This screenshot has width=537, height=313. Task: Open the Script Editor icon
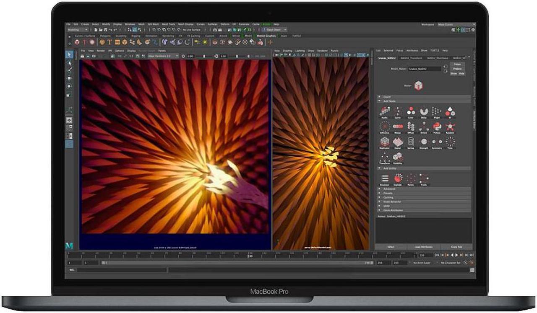(472, 270)
